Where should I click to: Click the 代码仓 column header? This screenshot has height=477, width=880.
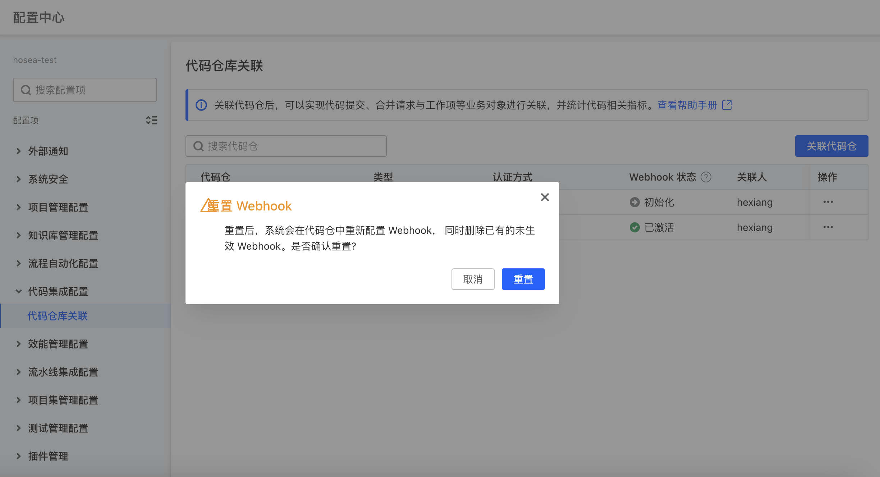215,177
